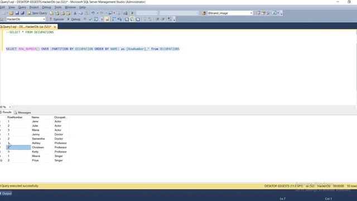Image resolution: width=357 pixels, height=201 pixels.
Task: Toggle Include Actual Execution Plan
Action: click(x=114, y=19)
